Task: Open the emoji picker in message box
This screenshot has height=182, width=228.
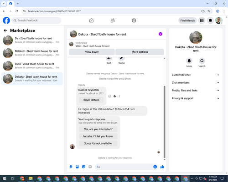Action: coord(155,167)
